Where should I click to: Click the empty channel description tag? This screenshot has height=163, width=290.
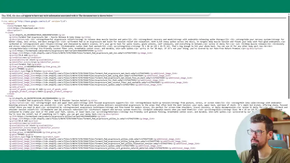(14, 30)
